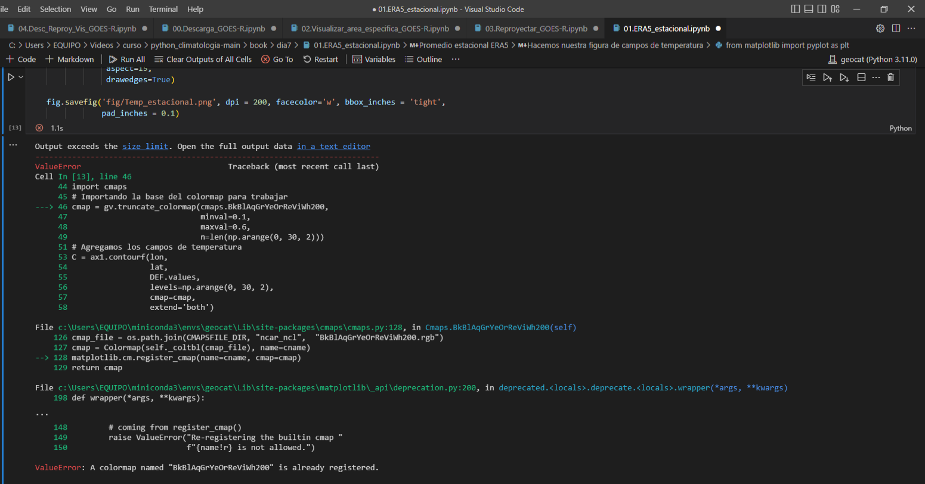The width and height of the screenshot is (925, 484).
Task: Click breadcrumb '01.ERA5_estacional.ipynb'
Action: click(x=352, y=45)
